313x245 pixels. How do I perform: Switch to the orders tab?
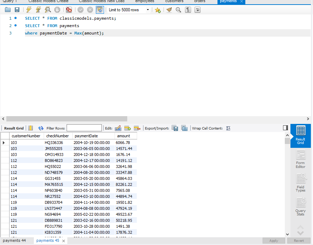200,1
